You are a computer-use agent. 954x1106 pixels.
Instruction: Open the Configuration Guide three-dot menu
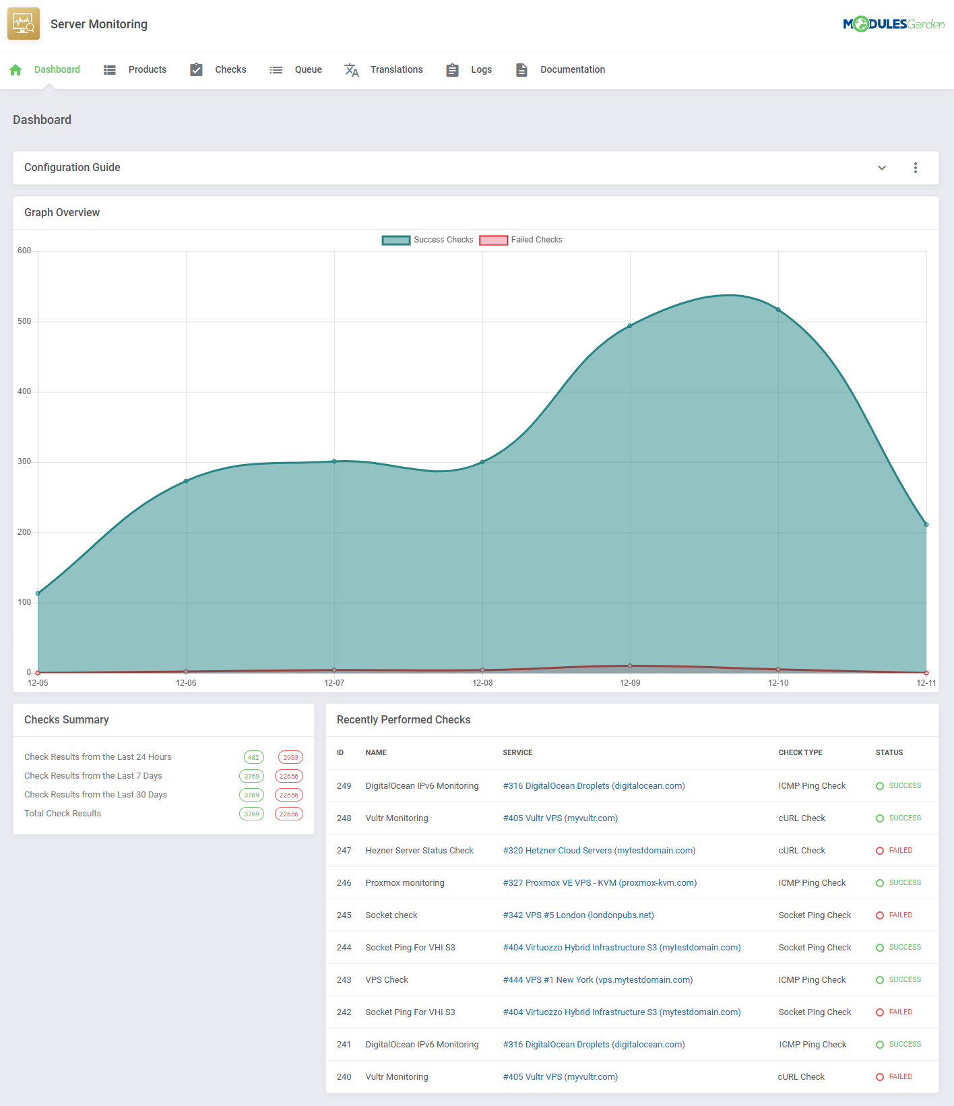[915, 168]
